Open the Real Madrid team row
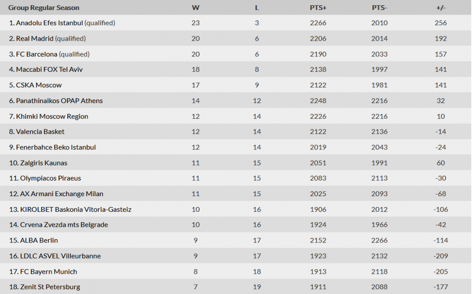473x294 pixels. point(35,38)
